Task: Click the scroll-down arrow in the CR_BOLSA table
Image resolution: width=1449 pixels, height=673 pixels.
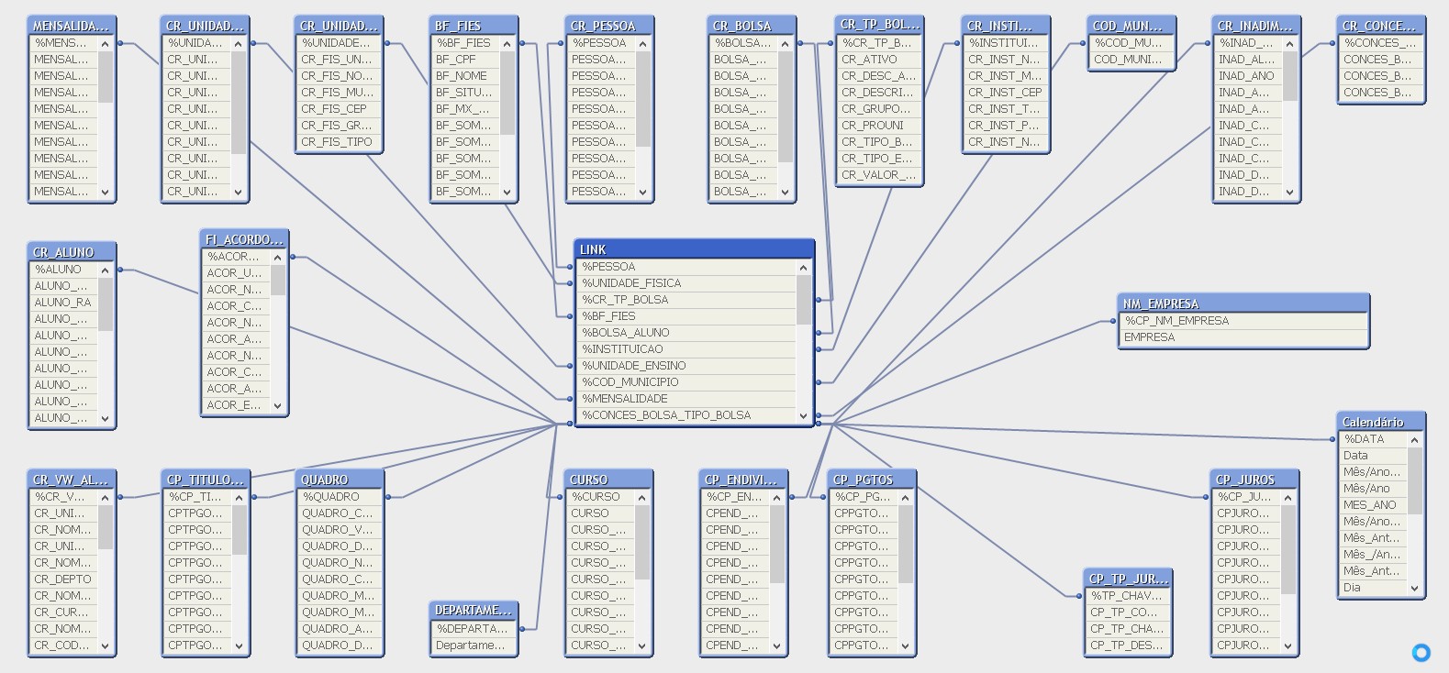Action: [x=785, y=192]
